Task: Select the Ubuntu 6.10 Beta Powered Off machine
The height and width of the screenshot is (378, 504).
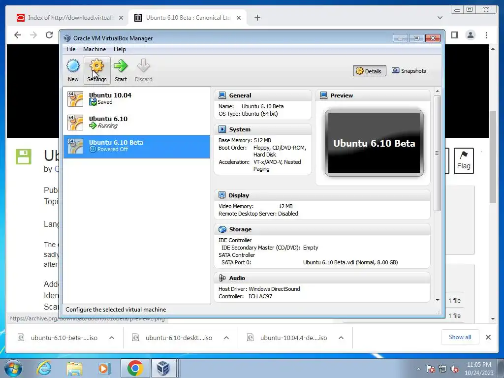Action: click(x=137, y=146)
